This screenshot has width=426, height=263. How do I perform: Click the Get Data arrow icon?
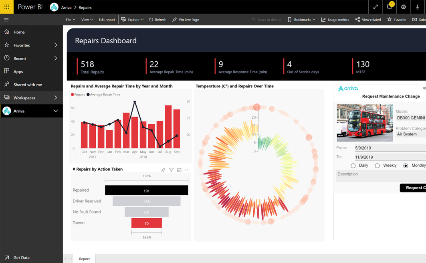click(x=7, y=257)
